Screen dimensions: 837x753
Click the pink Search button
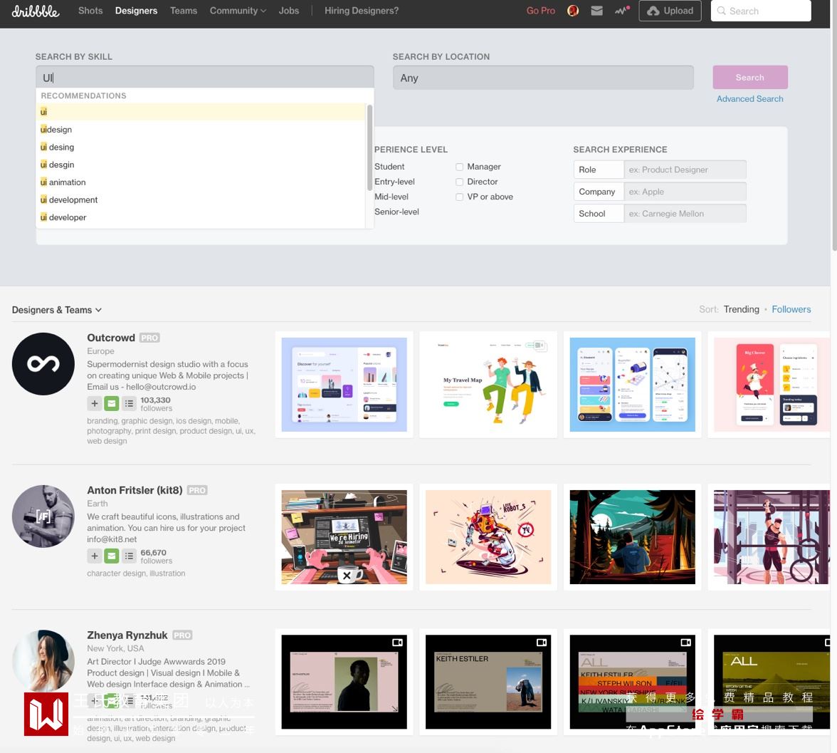tap(750, 78)
